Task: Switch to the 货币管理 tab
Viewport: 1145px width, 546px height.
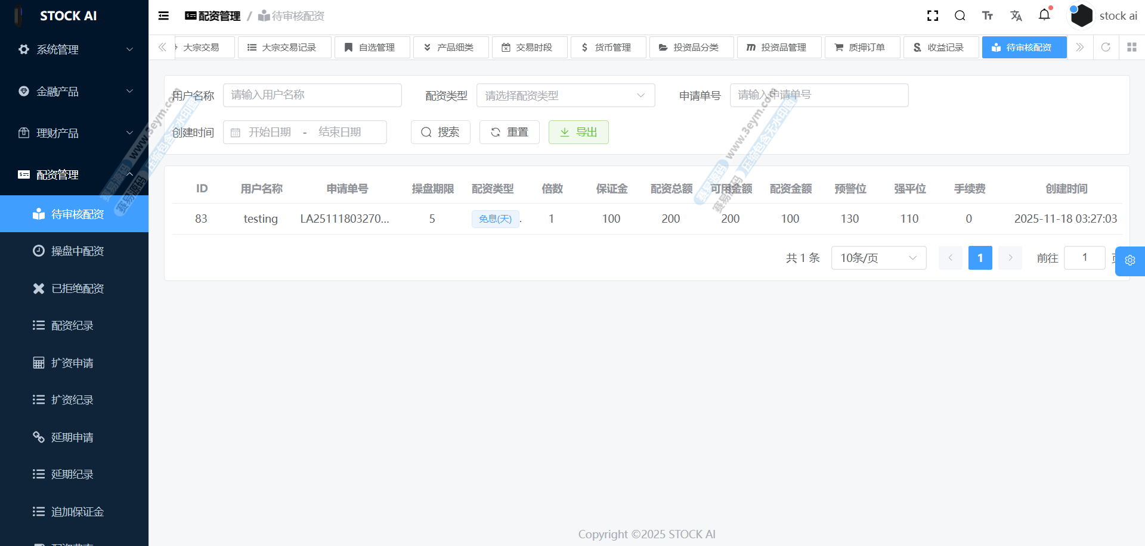Action: tap(608, 47)
